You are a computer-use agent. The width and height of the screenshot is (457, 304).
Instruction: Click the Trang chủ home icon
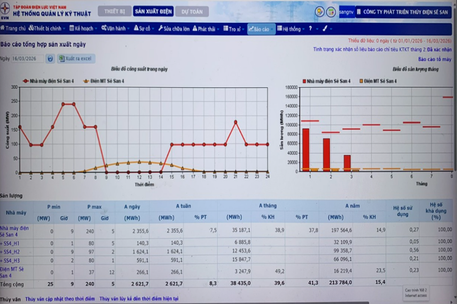point(3,28)
